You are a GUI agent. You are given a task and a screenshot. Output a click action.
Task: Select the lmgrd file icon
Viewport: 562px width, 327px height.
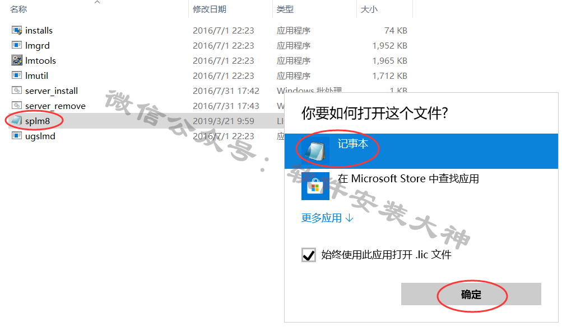pyautogui.click(x=17, y=45)
